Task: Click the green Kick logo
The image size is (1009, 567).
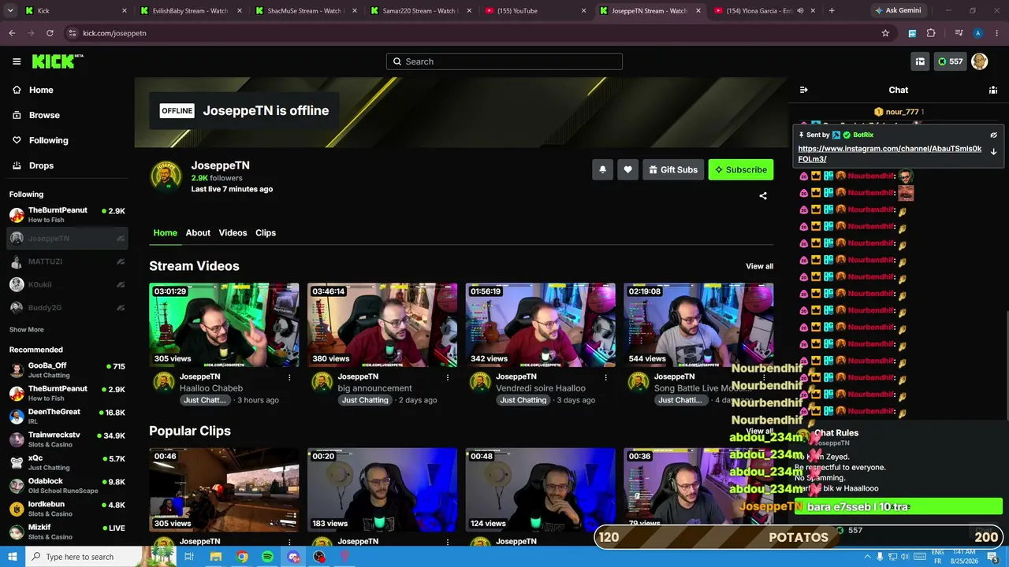Action: click(x=58, y=61)
